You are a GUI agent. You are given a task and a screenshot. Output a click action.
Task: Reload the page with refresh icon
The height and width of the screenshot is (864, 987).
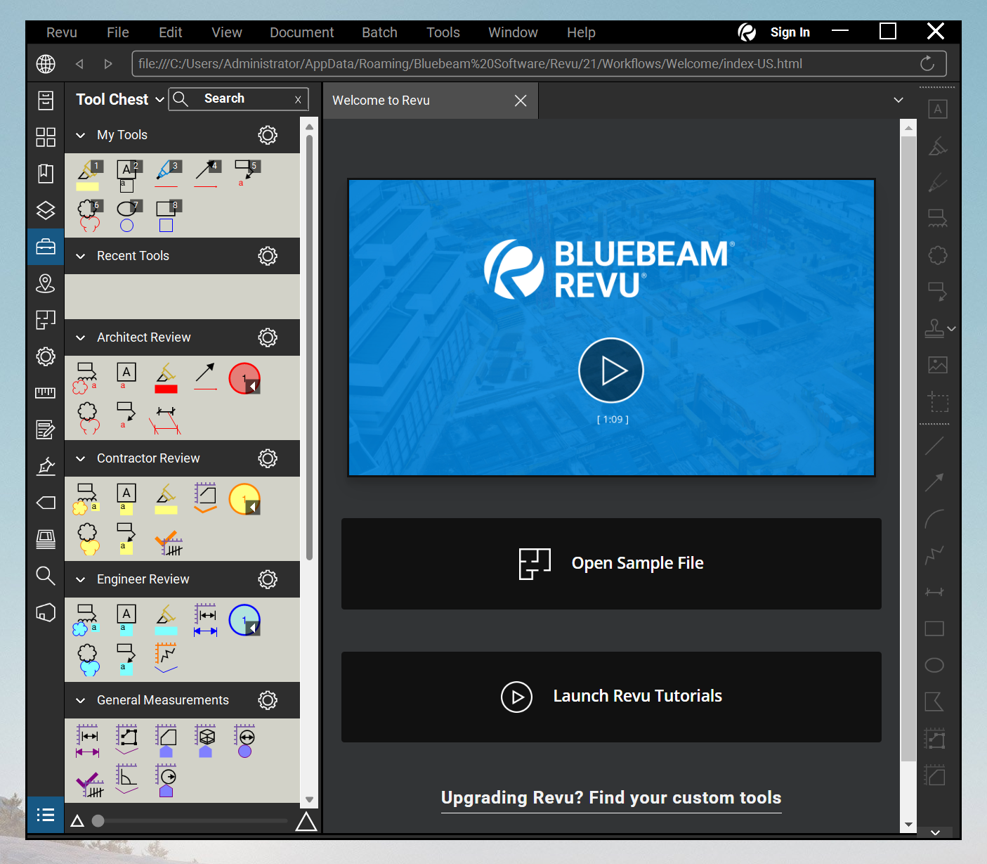(x=927, y=63)
